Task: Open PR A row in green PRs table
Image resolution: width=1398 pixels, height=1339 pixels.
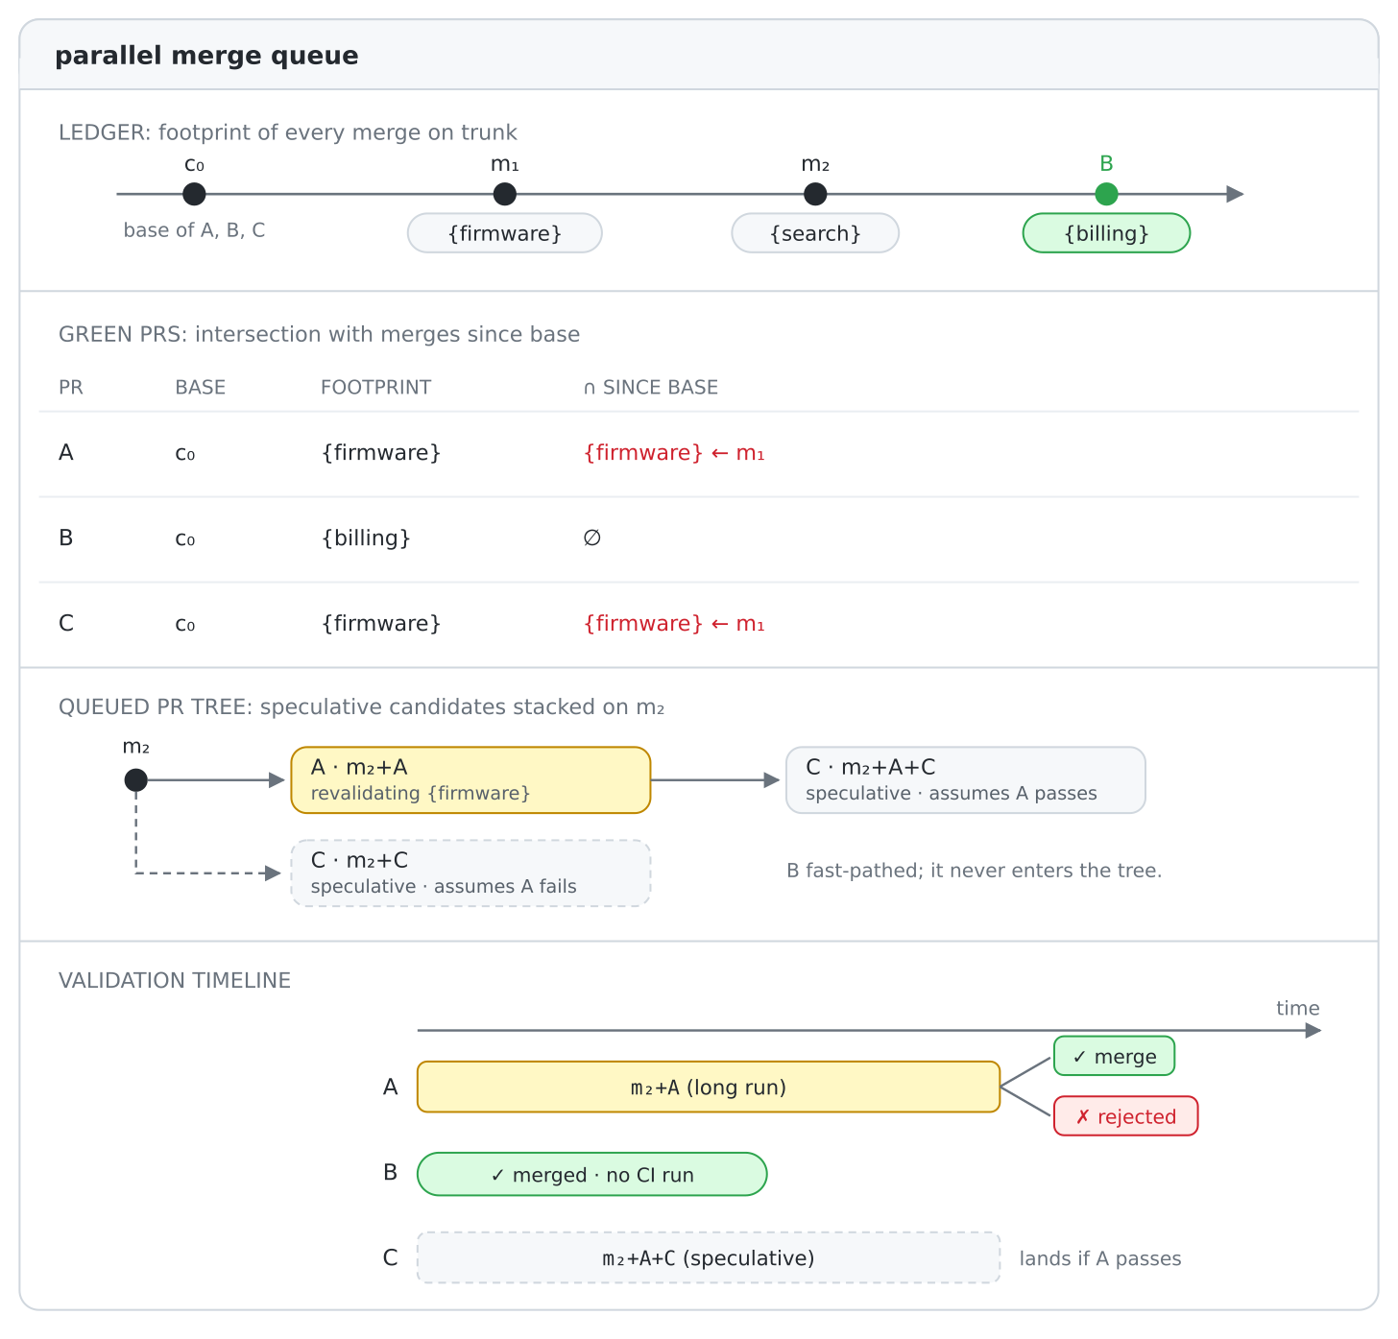Action: [699, 453]
